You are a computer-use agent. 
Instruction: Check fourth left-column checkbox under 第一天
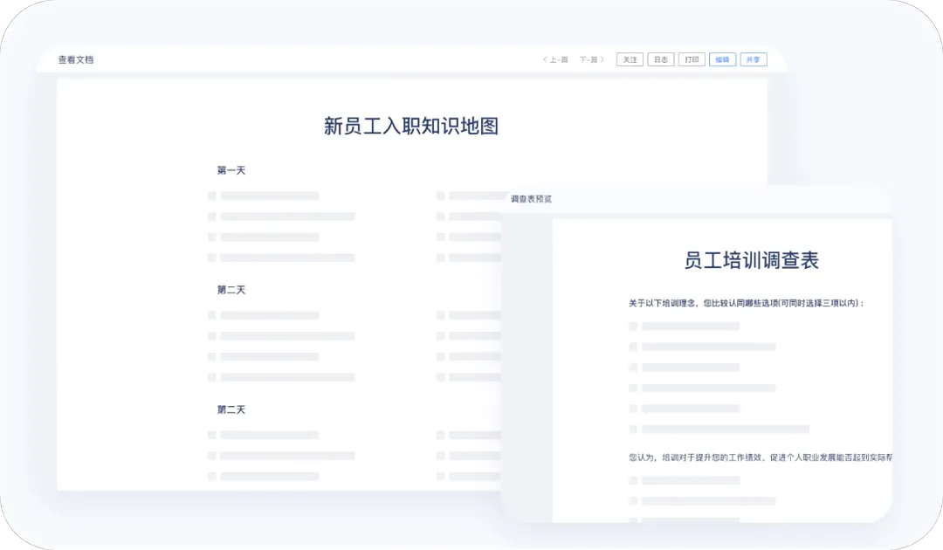point(212,258)
